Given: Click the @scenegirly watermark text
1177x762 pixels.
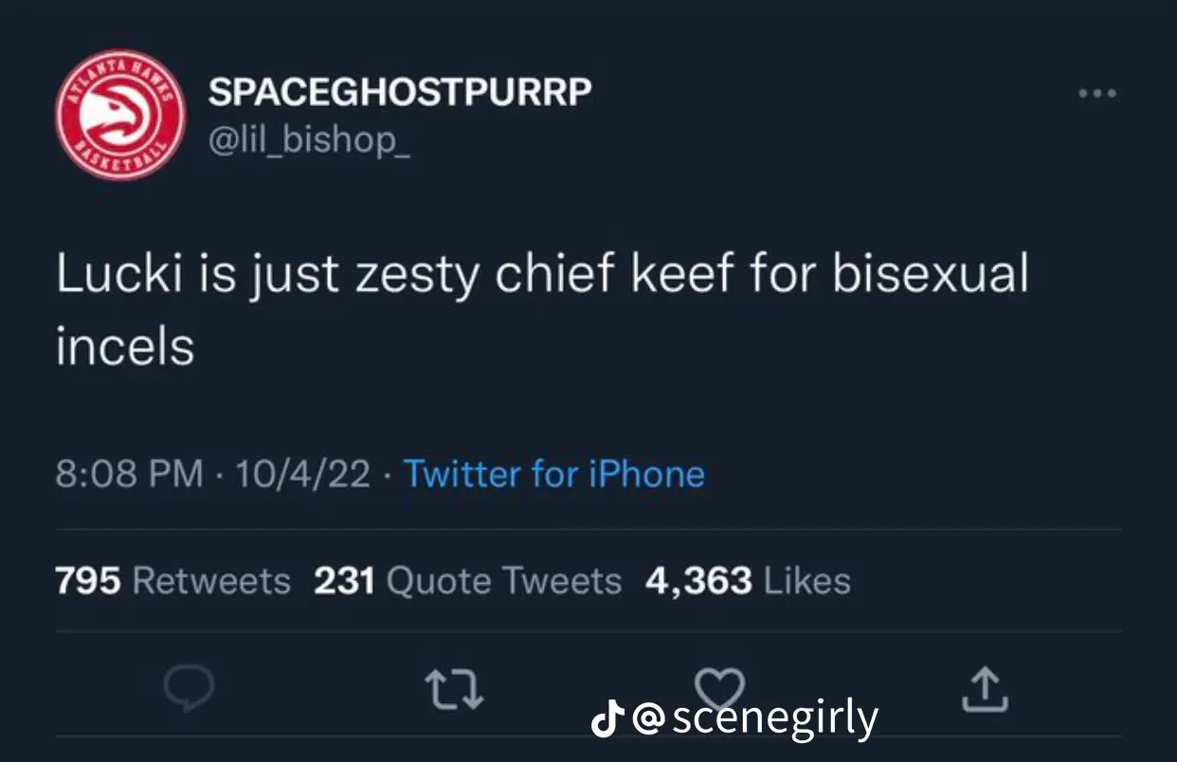Looking at the screenshot, I should click(x=753, y=719).
